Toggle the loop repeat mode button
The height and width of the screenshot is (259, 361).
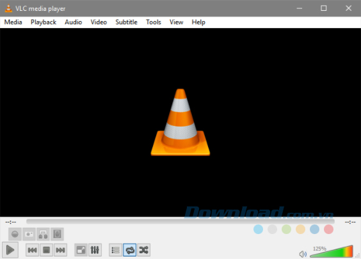pyautogui.click(x=130, y=250)
